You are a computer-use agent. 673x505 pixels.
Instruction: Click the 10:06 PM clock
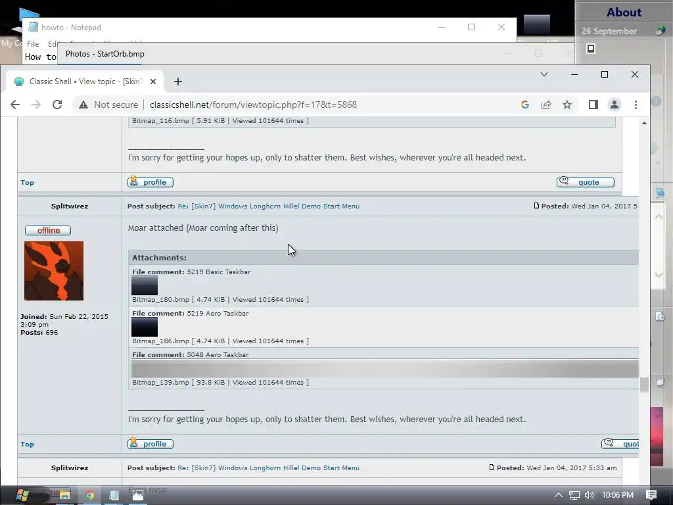click(618, 495)
